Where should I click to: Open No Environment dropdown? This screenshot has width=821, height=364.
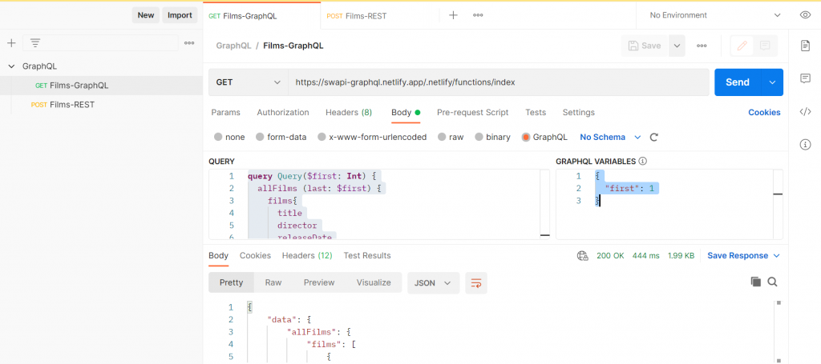(x=714, y=15)
